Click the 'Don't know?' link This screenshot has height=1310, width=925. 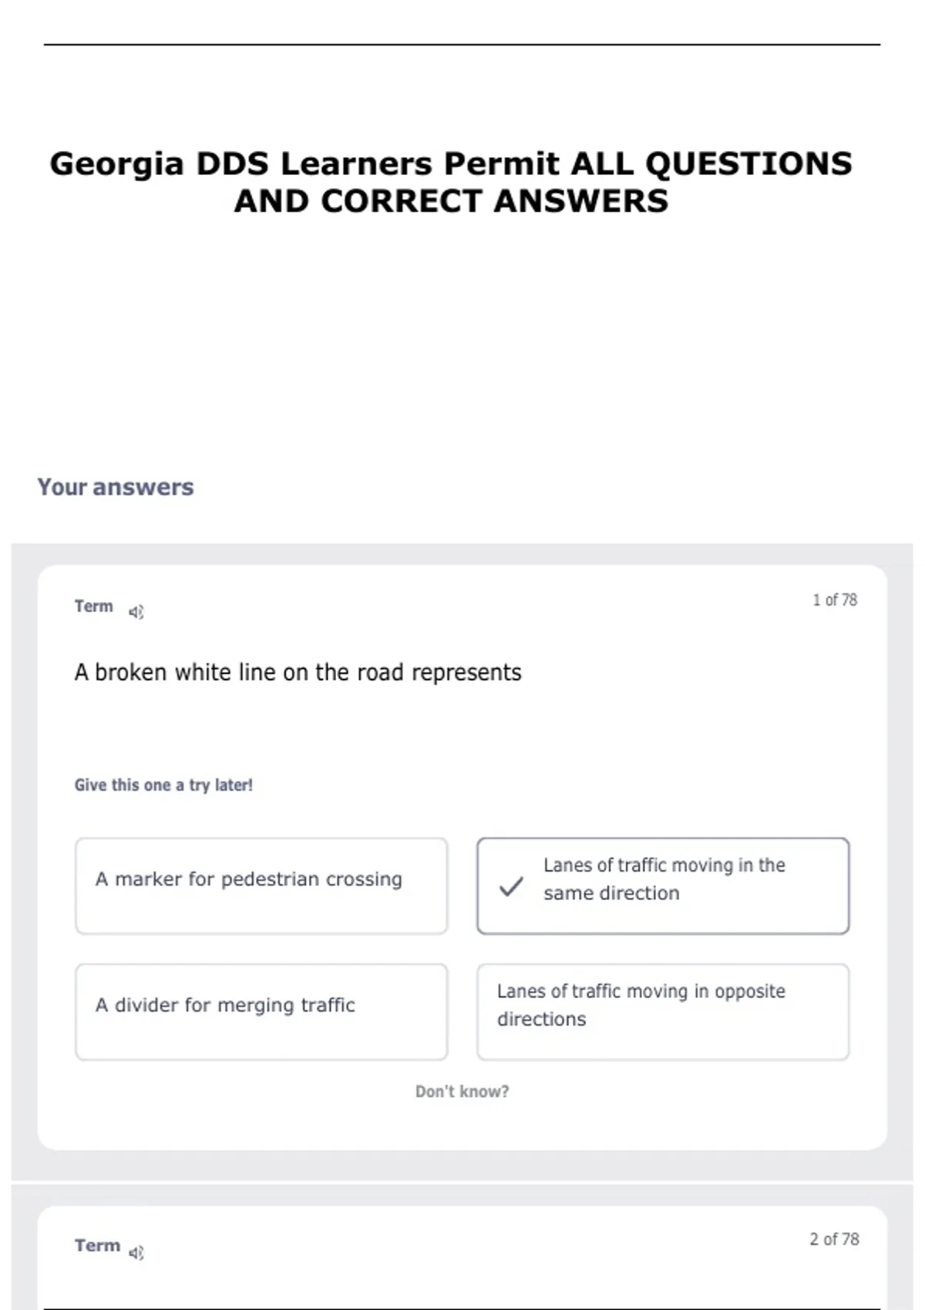(462, 1092)
